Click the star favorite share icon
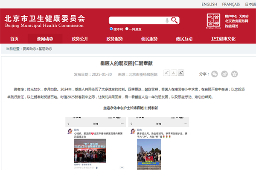256x170 pixels. [x=234, y=74]
